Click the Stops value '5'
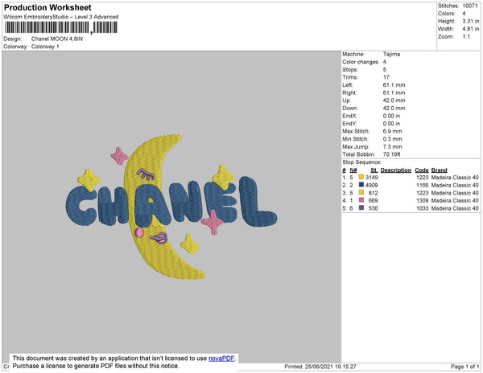This screenshot has width=483, height=373. pos(385,69)
